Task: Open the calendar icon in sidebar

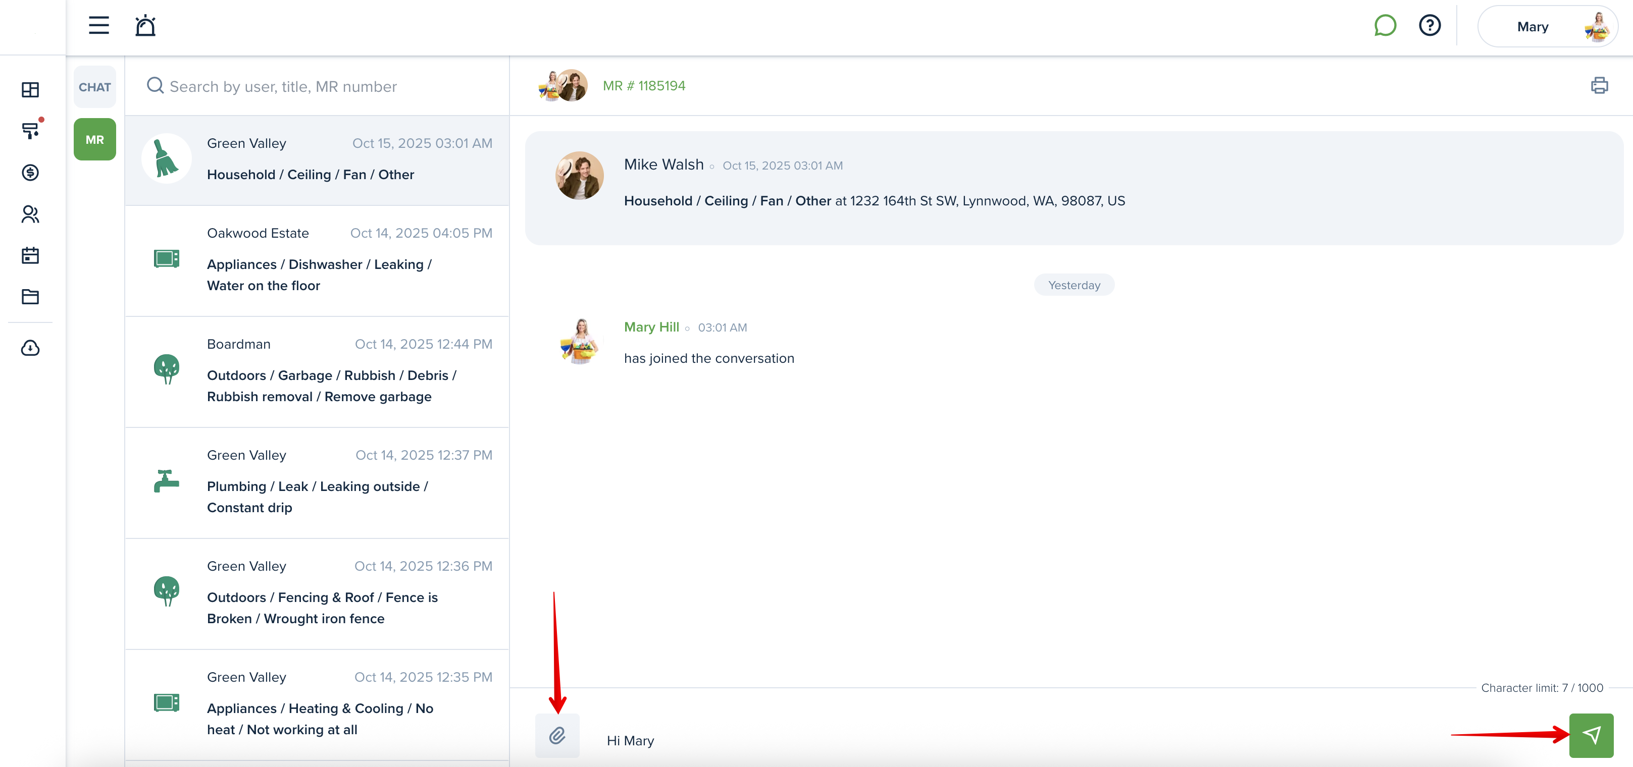Action: pos(30,255)
